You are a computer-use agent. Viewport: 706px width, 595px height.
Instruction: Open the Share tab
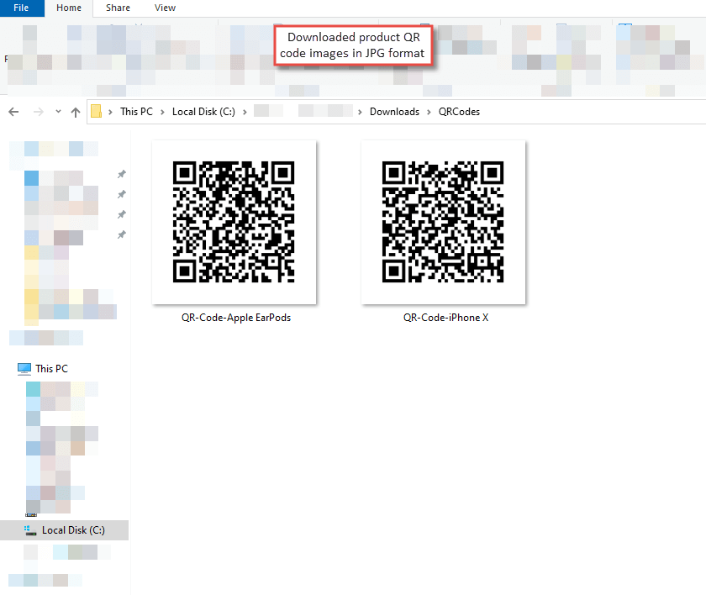coord(117,8)
